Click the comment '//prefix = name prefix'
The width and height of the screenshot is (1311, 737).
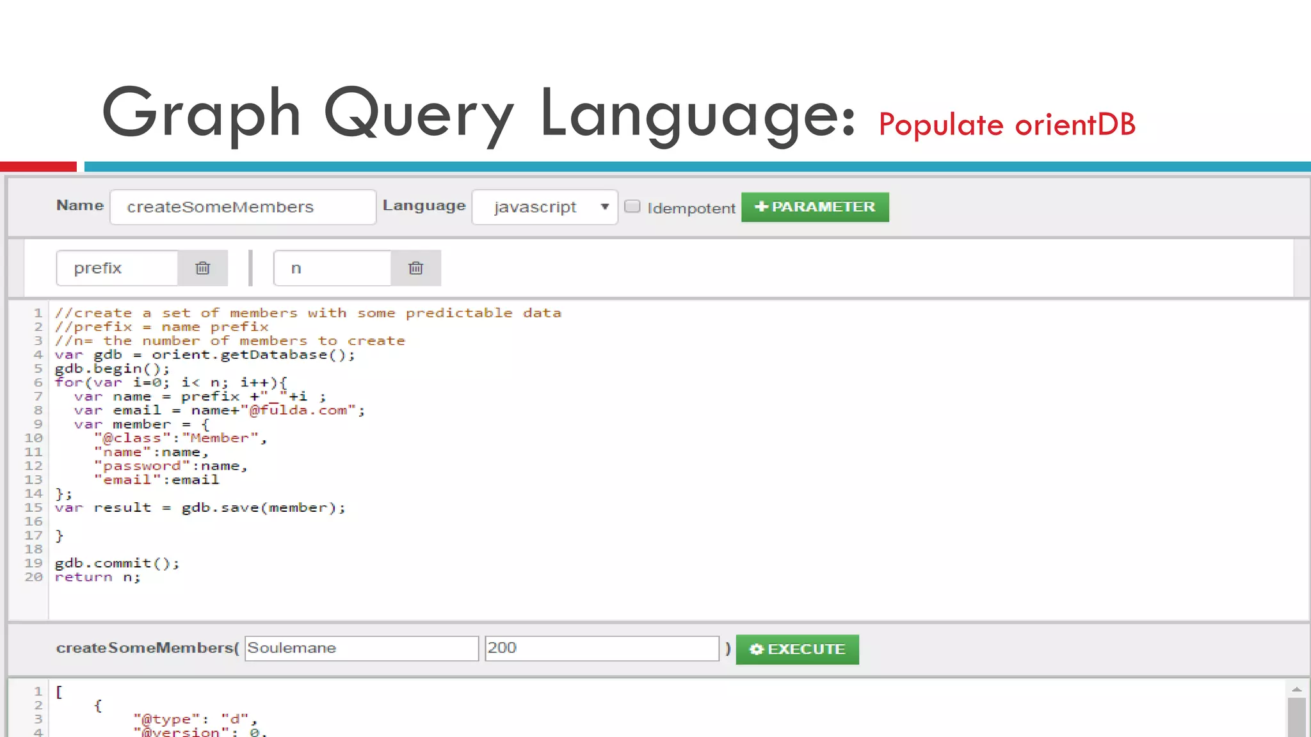coord(162,327)
